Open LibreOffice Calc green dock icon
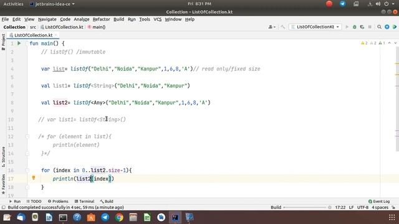 click(147, 217)
